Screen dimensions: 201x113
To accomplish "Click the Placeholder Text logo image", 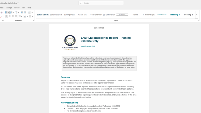I will [x=70, y=42].
